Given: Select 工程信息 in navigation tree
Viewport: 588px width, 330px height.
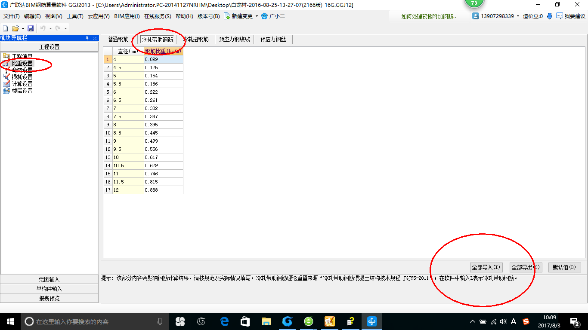Looking at the screenshot, I should pos(22,56).
